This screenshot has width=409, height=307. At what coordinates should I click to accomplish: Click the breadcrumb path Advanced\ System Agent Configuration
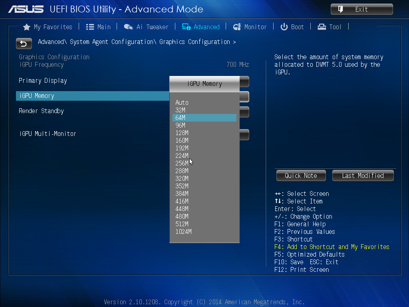(97, 42)
